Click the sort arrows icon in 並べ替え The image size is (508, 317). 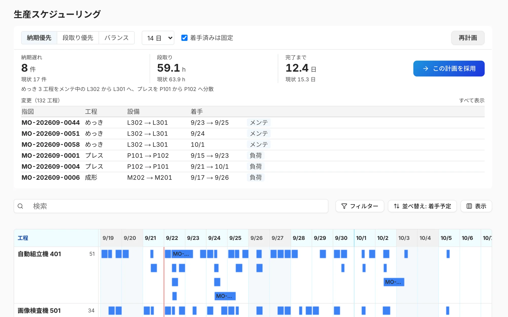396,206
